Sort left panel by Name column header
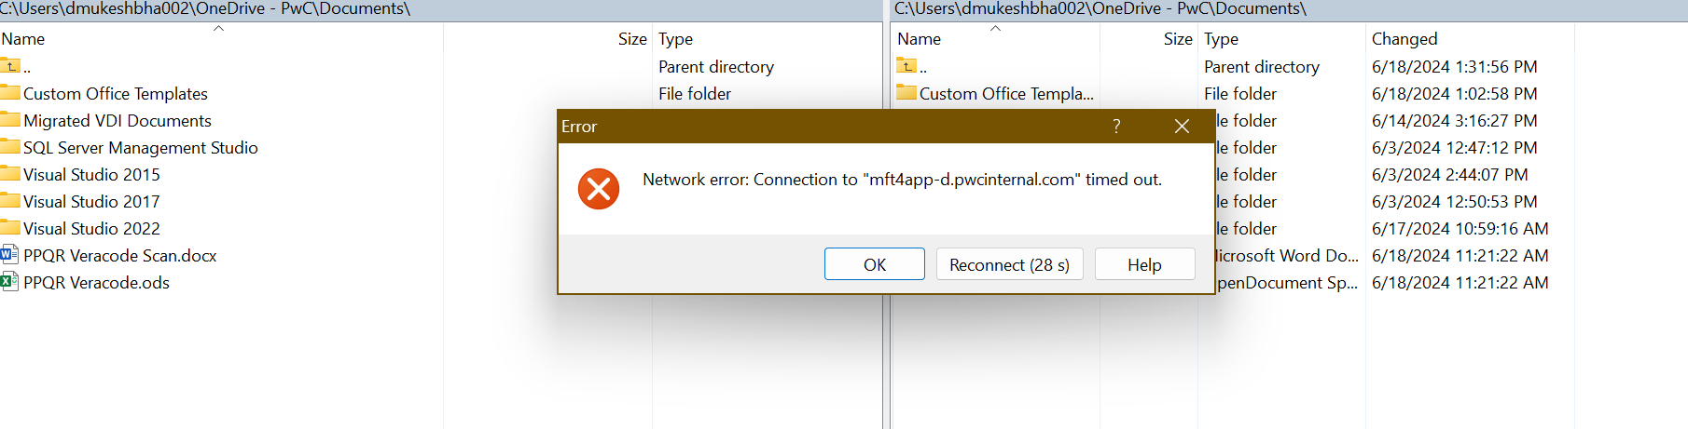The height and width of the screenshot is (429, 1688). tap(23, 39)
